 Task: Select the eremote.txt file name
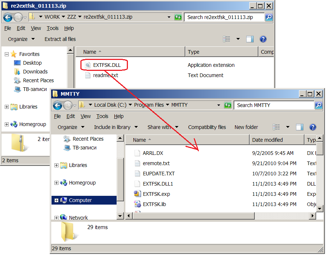click(x=156, y=163)
